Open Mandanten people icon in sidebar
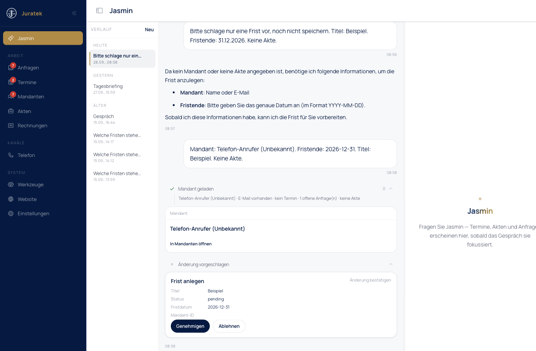 click(11, 96)
